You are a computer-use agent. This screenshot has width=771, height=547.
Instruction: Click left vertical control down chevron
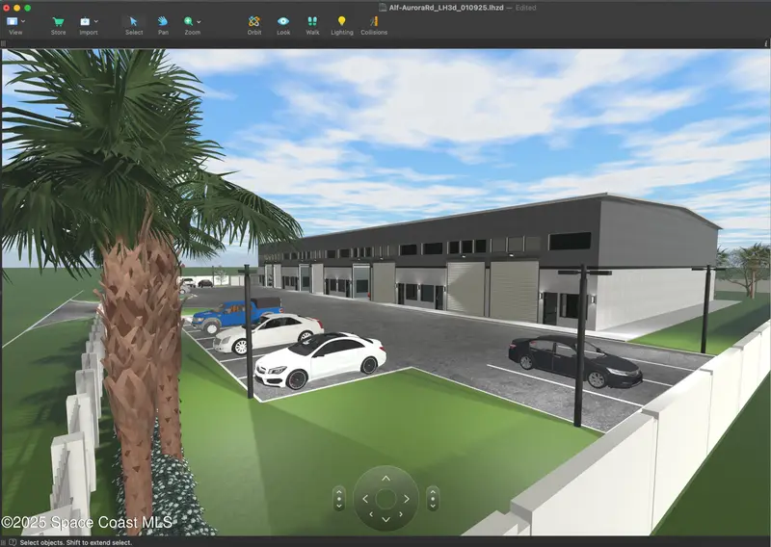(x=339, y=506)
